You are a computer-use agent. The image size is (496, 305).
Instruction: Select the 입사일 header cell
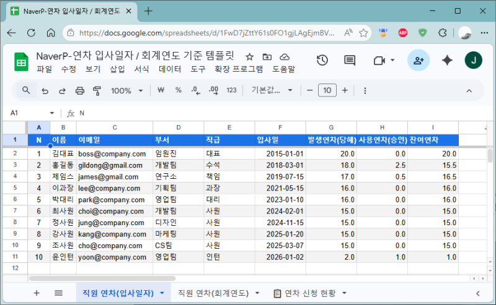coord(280,140)
